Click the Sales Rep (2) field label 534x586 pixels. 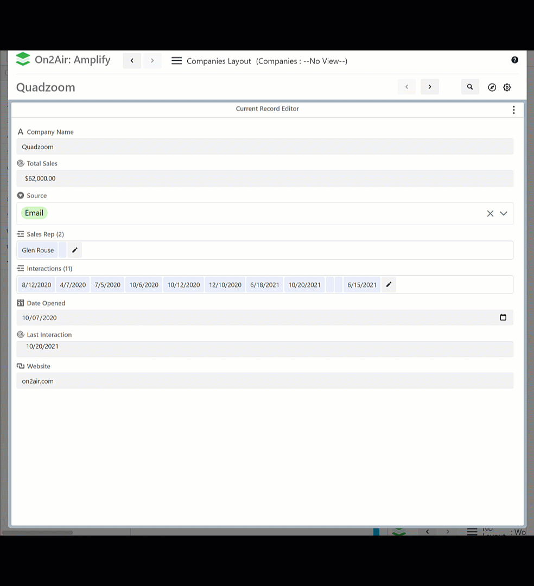(x=45, y=234)
